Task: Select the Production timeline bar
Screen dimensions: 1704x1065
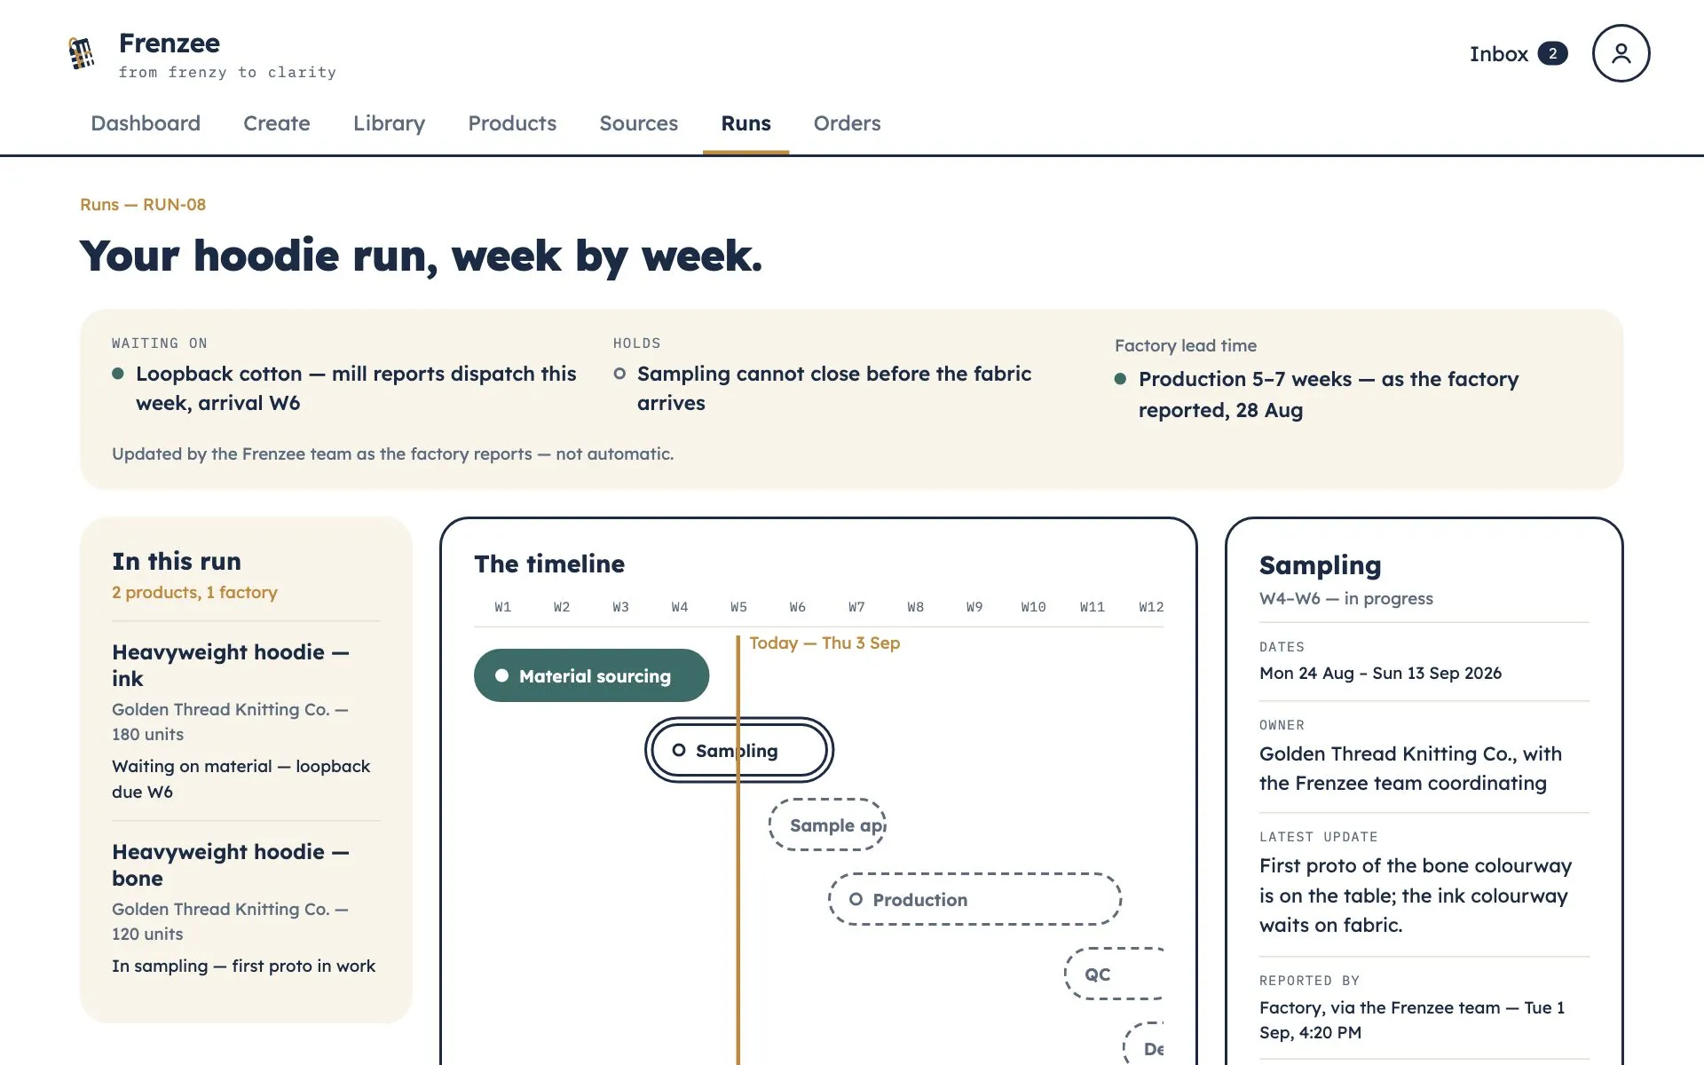Action: coord(974,899)
